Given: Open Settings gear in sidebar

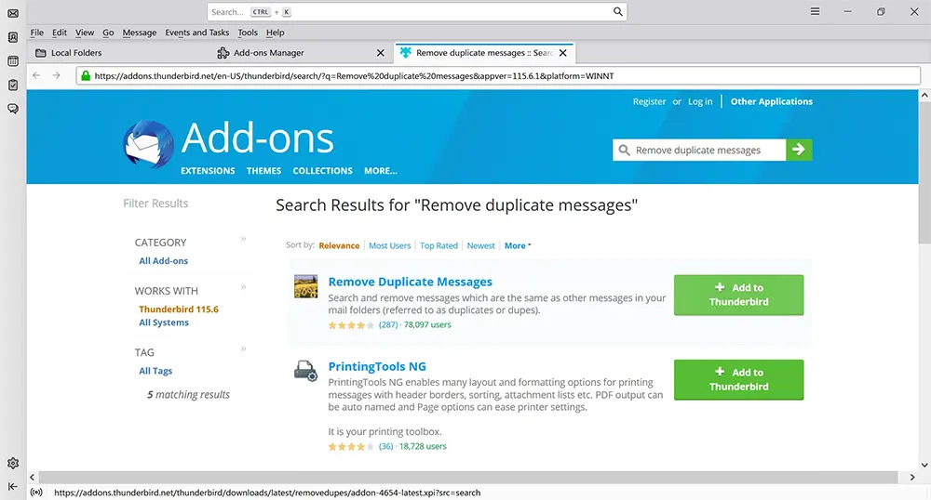Looking at the screenshot, I should 13,463.
